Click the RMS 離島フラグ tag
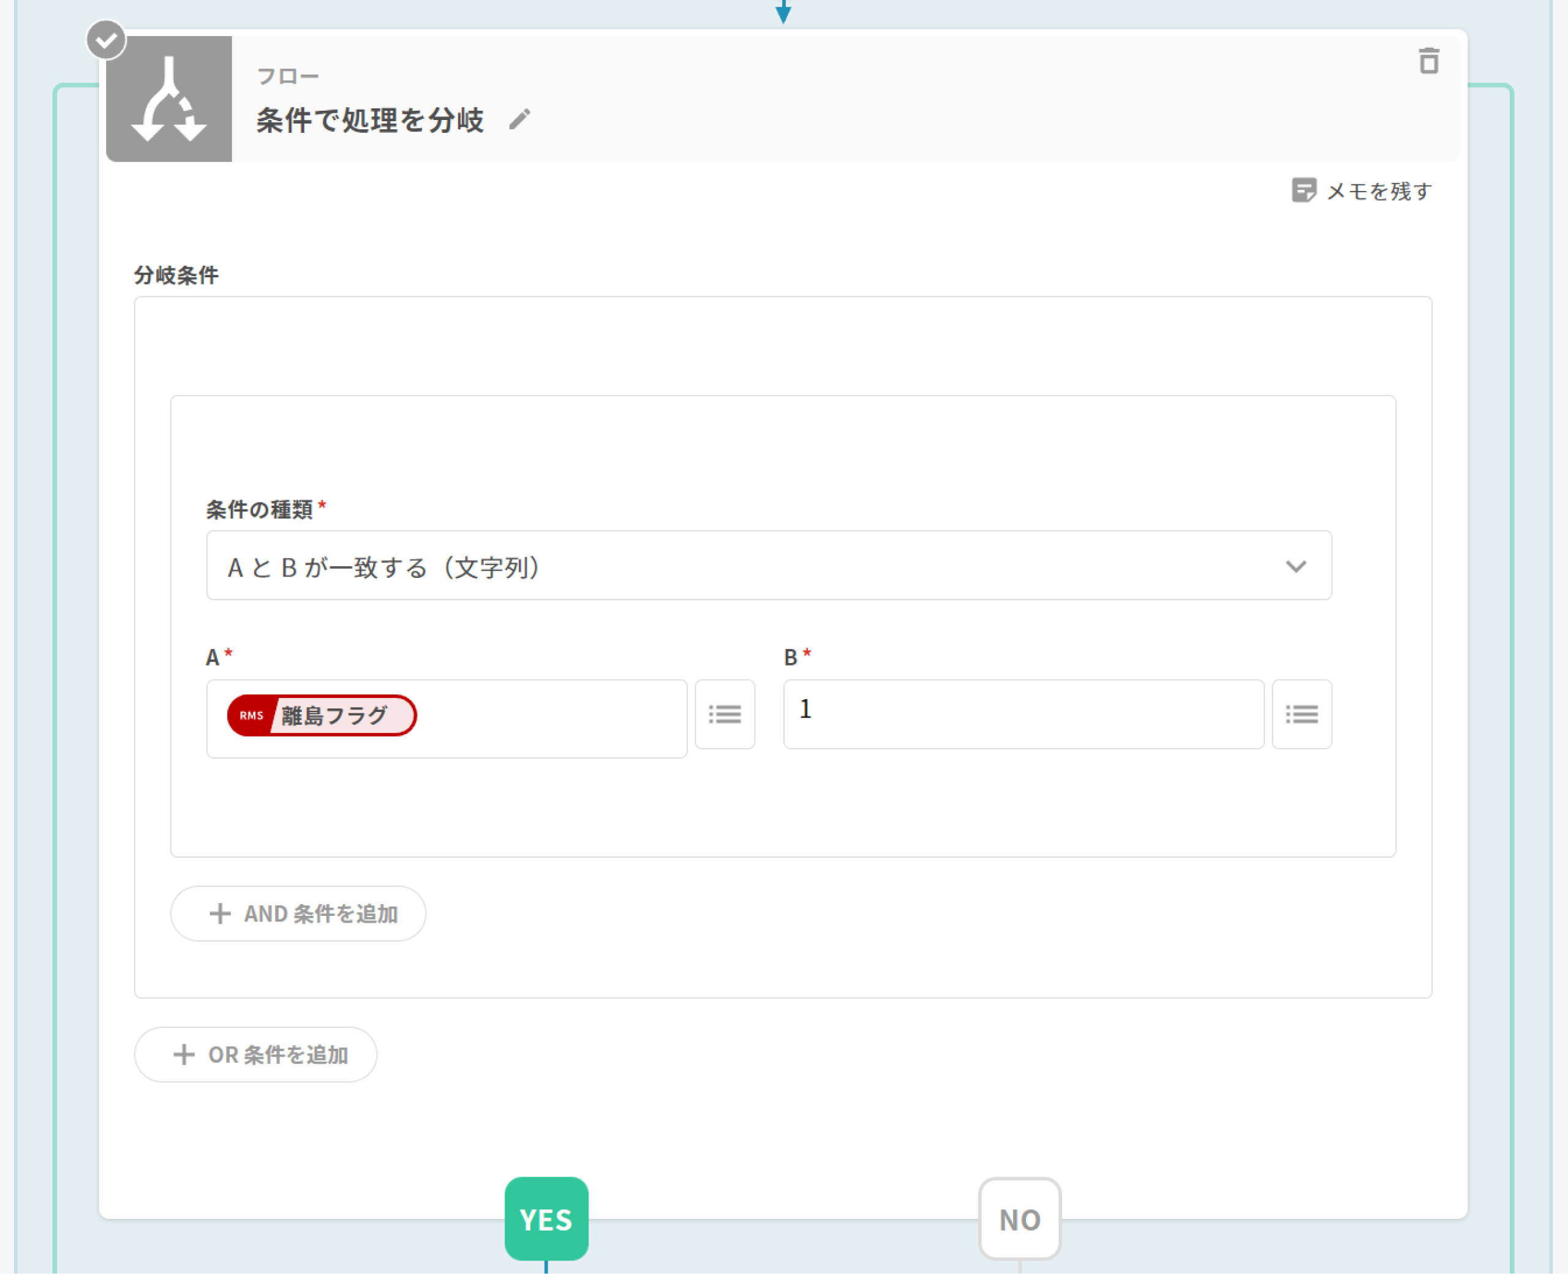This screenshot has width=1568, height=1274. pyautogui.click(x=322, y=716)
